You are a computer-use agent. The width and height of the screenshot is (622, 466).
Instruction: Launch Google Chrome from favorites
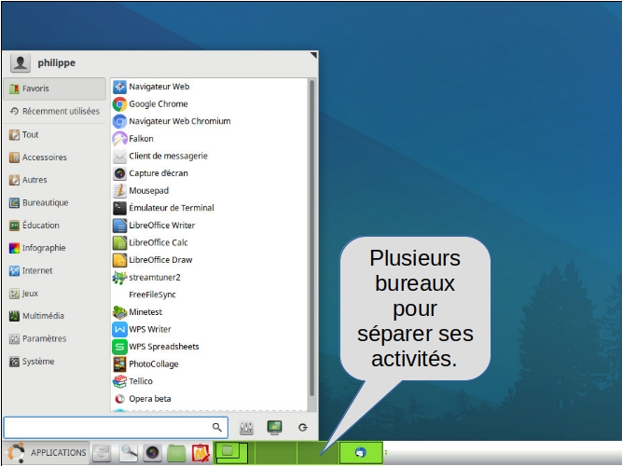(158, 104)
